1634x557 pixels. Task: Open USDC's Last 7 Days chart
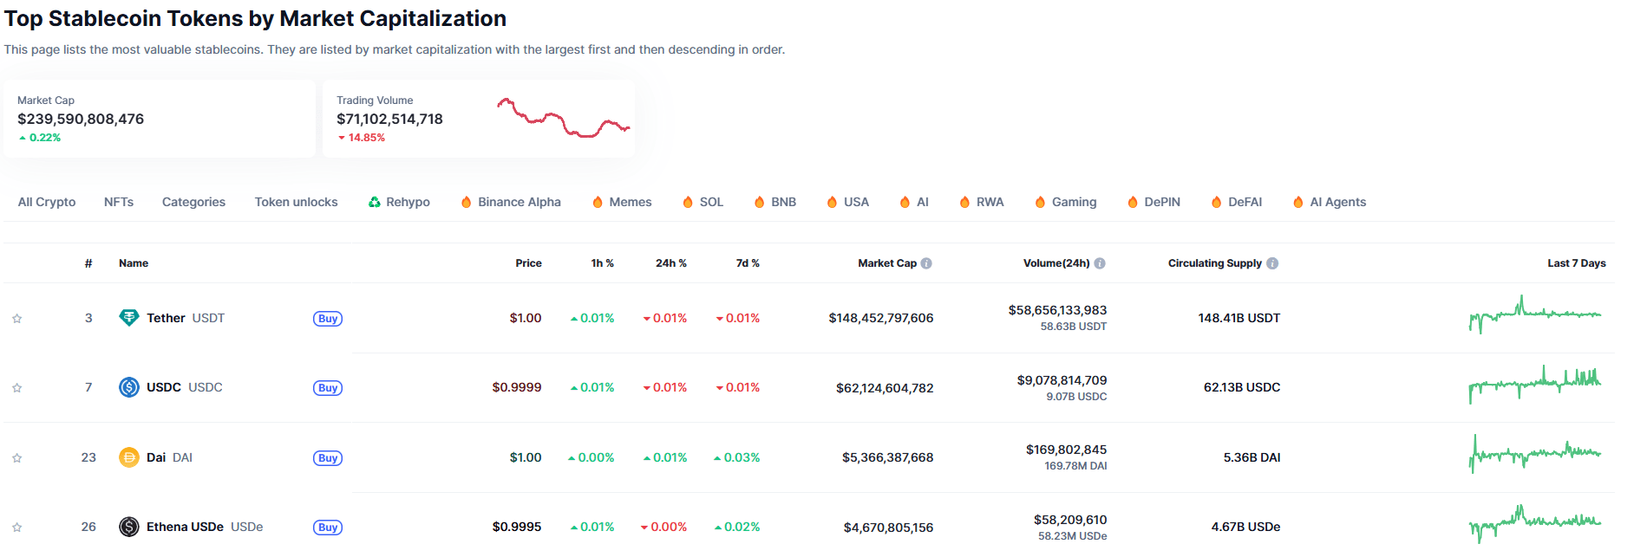coord(1535,384)
